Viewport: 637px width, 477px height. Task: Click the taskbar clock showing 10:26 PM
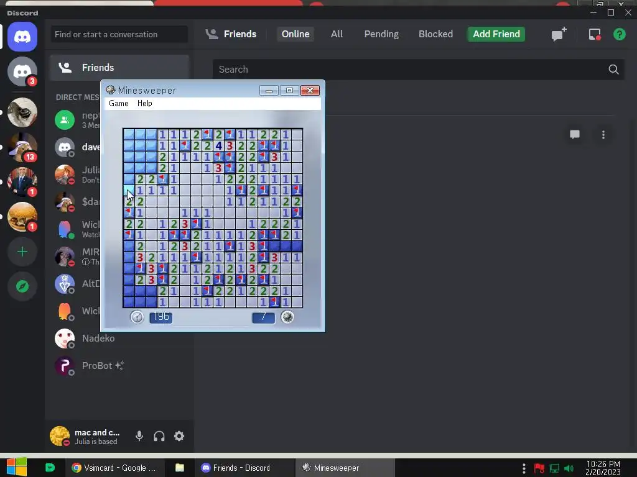[603, 468]
